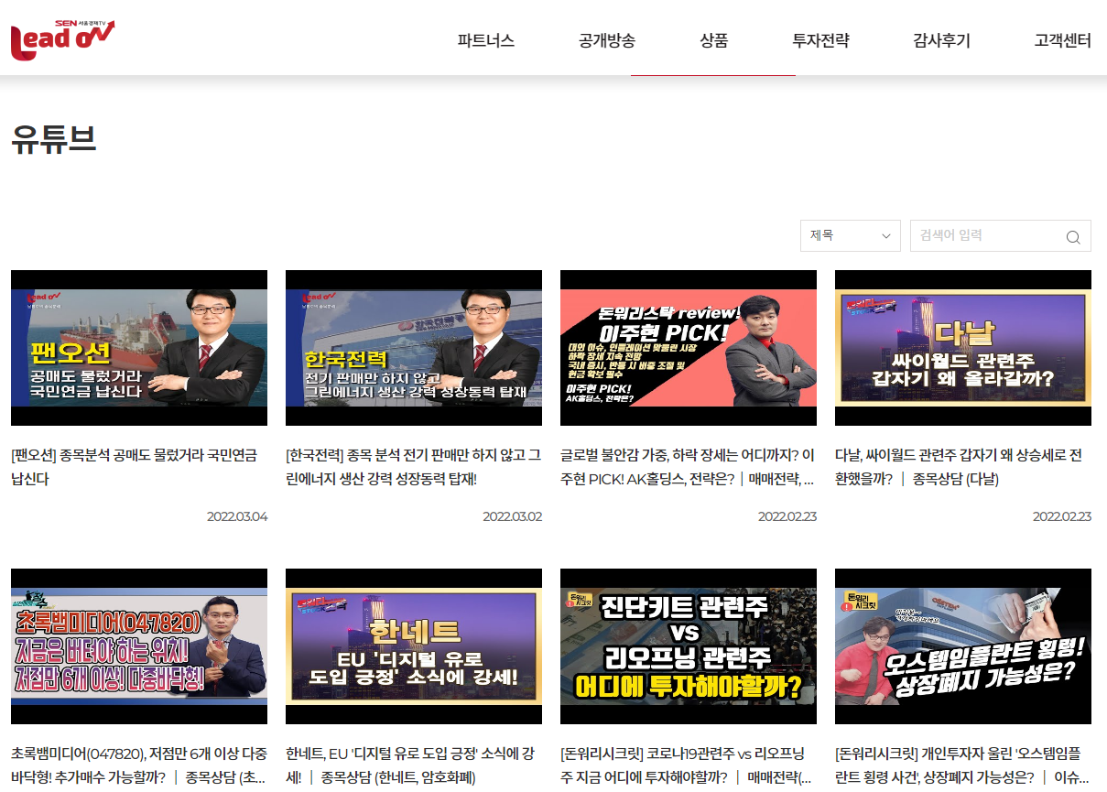Click the 글로벌 불안감 가중 title link
The width and height of the screenshot is (1107, 792).
pyautogui.click(x=688, y=467)
